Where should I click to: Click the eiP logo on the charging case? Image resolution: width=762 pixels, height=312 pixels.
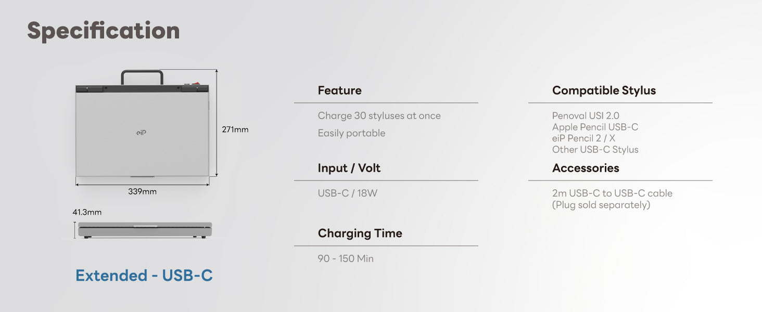click(x=141, y=133)
